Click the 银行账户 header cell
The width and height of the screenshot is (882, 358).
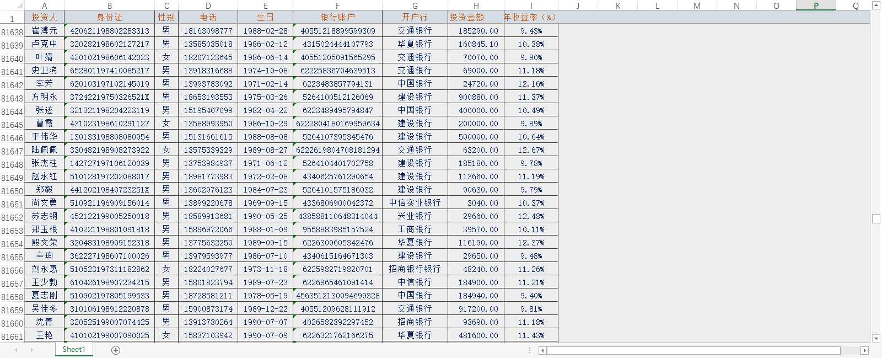[x=338, y=18]
